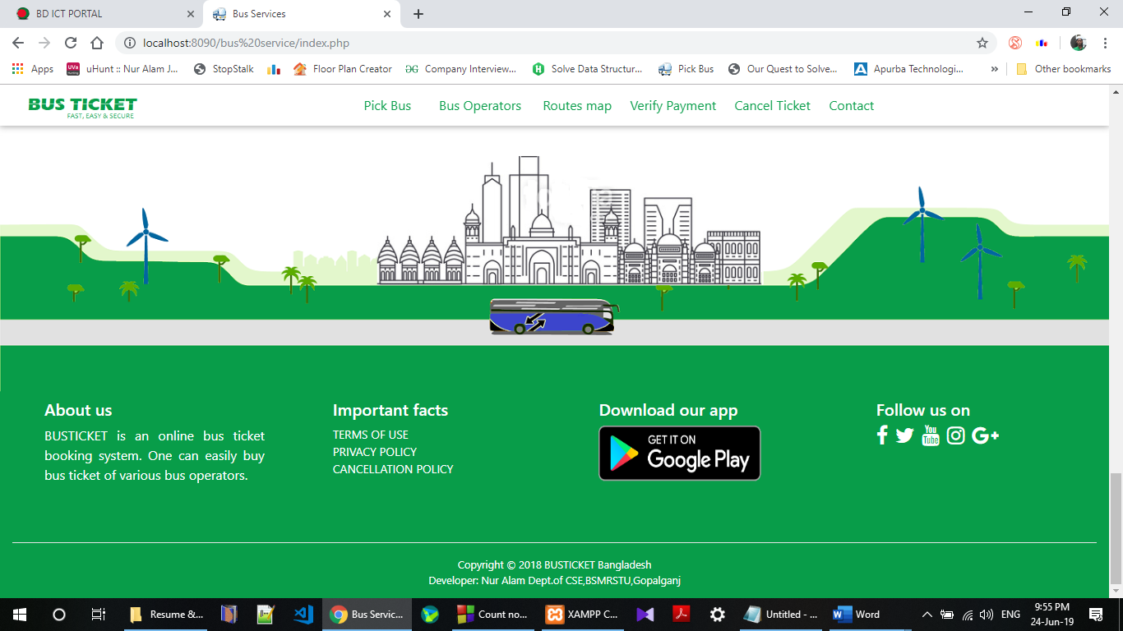The width and height of the screenshot is (1123, 631).
Task: Open the Routes map menu item
Action: pos(577,106)
